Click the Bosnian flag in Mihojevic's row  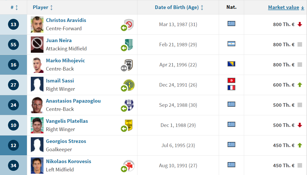tap(231, 64)
